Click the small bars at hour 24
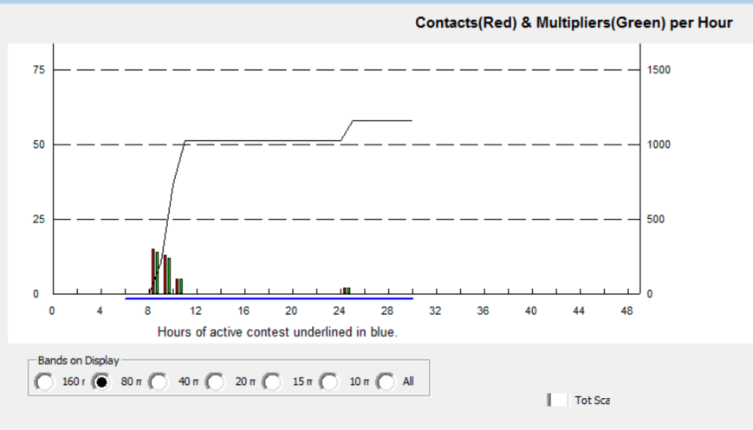 tap(346, 291)
